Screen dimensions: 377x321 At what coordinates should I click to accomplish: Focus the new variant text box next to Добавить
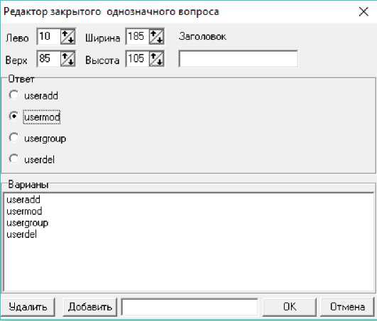[190, 307]
